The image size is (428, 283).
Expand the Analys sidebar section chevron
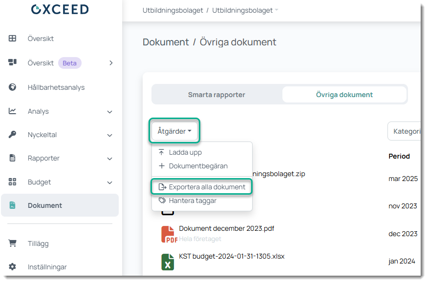110,112
